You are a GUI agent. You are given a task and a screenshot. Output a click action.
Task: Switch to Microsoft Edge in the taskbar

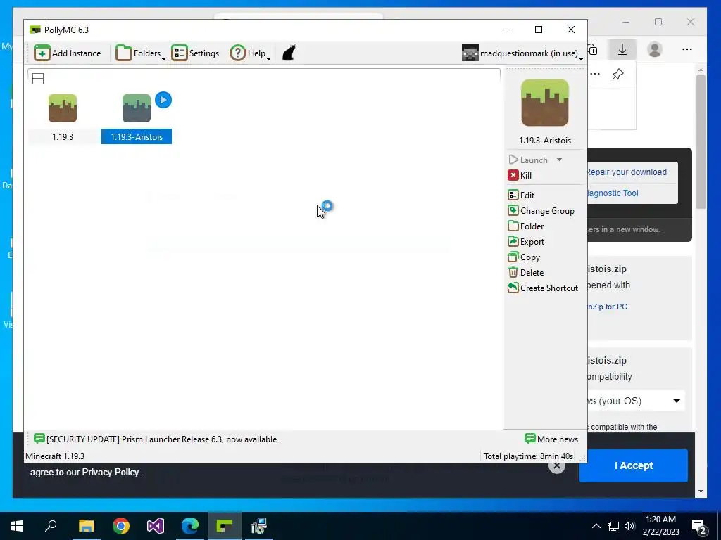pyautogui.click(x=190, y=526)
